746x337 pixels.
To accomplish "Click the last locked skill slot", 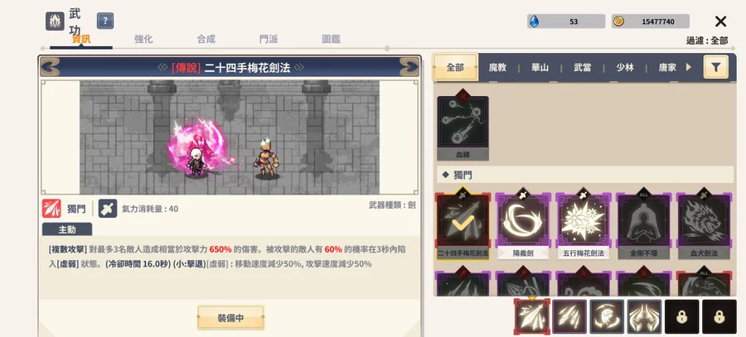I will point(719,316).
